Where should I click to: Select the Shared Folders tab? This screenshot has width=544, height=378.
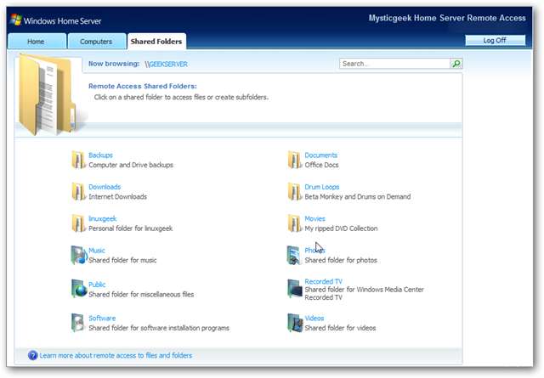point(156,41)
